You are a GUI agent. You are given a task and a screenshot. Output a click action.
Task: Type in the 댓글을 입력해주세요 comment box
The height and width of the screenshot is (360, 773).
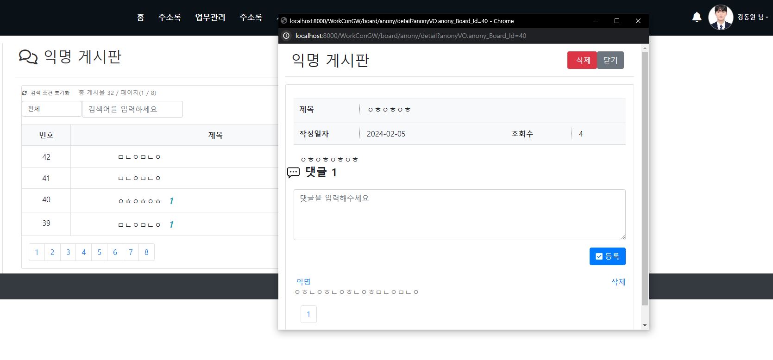[x=459, y=214]
